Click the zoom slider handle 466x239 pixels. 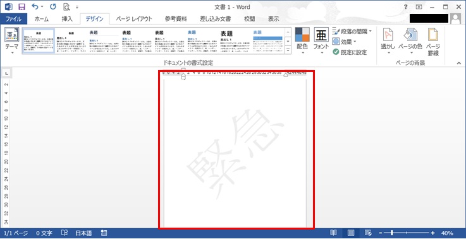[x=392, y=233]
